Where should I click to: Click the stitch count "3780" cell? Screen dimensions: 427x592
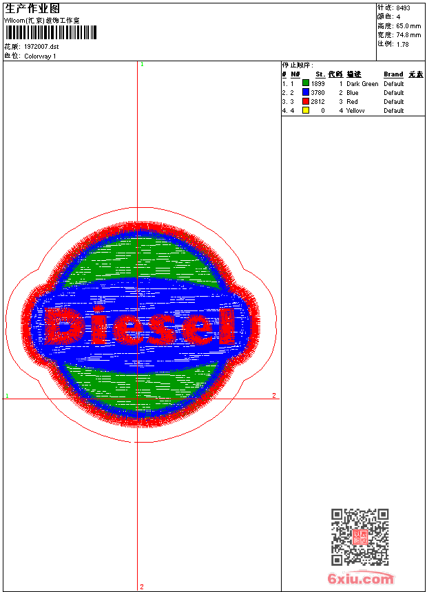tap(317, 92)
